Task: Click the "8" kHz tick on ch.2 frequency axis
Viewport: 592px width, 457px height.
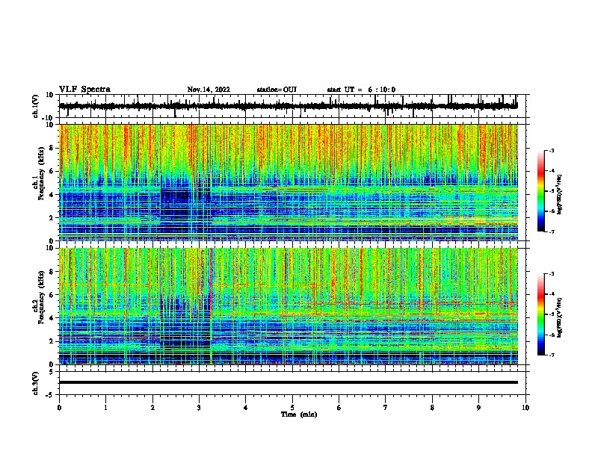Action: pos(52,272)
